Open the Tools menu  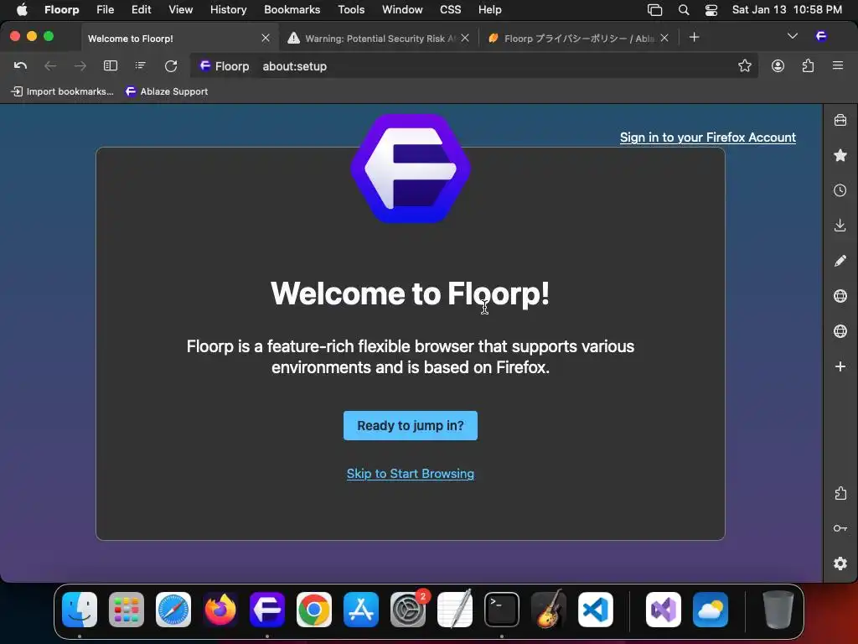click(351, 9)
